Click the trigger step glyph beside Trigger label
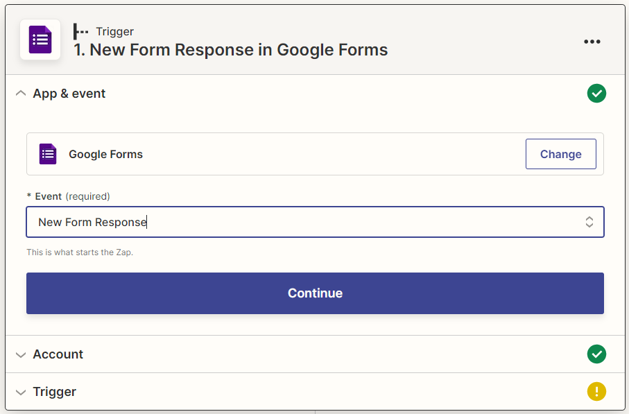 coord(80,31)
